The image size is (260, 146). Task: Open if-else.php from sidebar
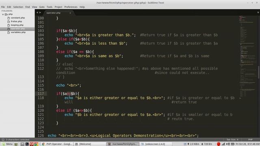pos(16,21)
